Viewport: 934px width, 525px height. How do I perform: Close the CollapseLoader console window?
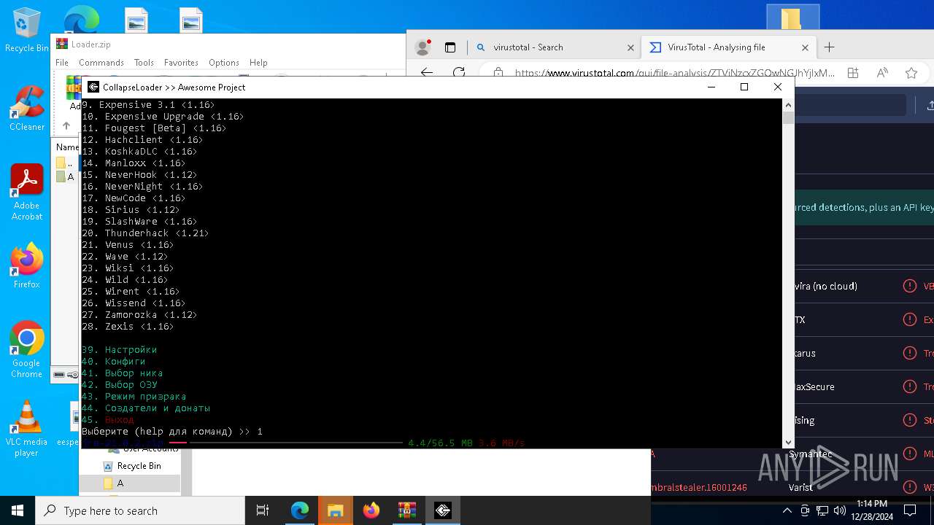tap(778, 87)
